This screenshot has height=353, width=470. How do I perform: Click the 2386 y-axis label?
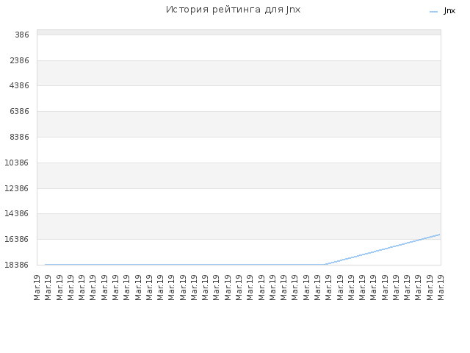click(x=20, y=60)
